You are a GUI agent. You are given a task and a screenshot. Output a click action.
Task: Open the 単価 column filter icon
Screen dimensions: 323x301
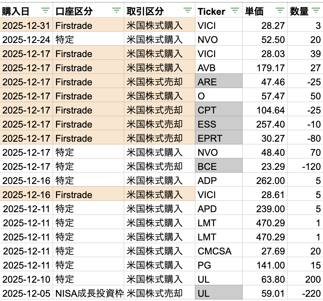[280, 11]
